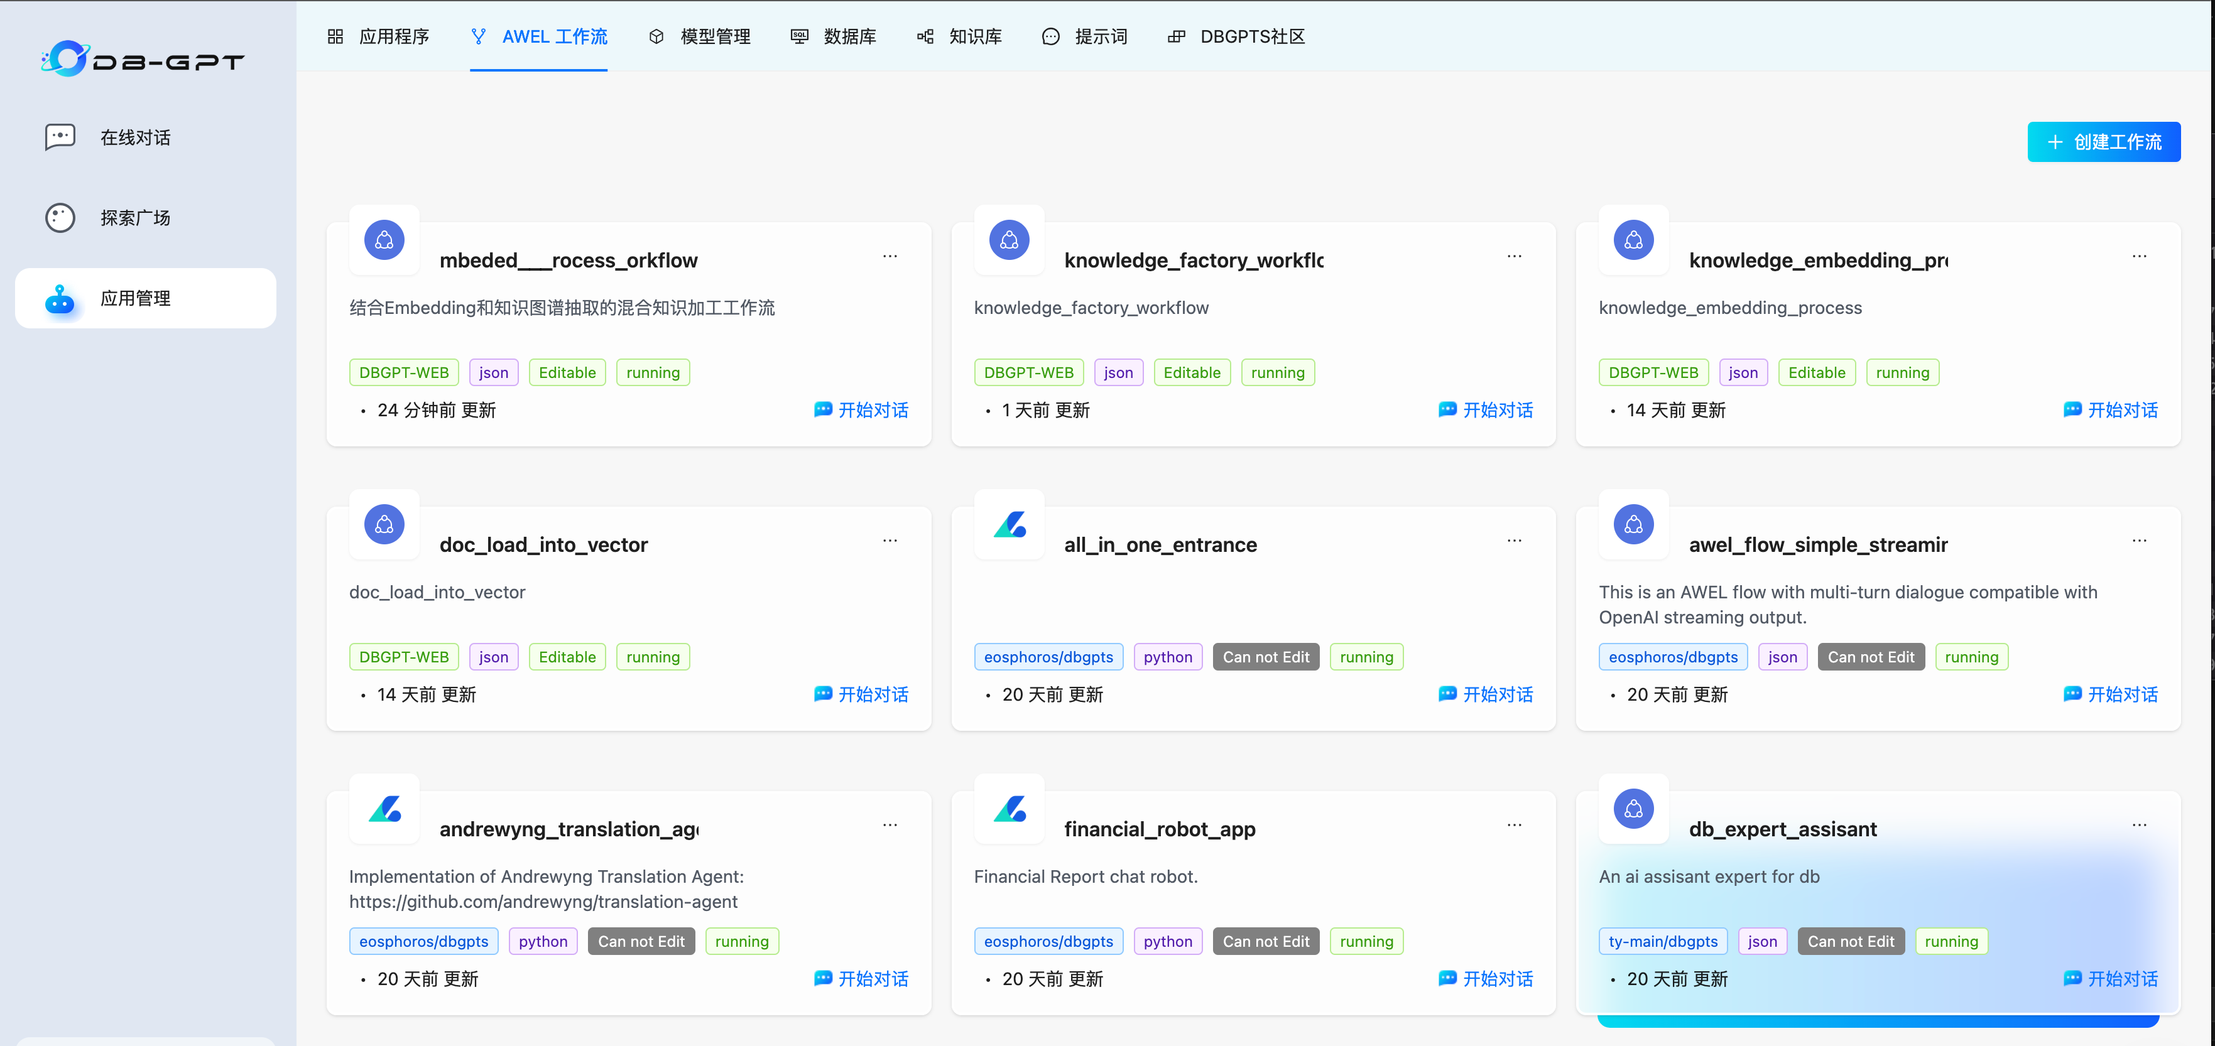Open ellipsis menu on andrewyng_translation_agent card
The height and width of the screenshot is (1046, 2215).
890,825
